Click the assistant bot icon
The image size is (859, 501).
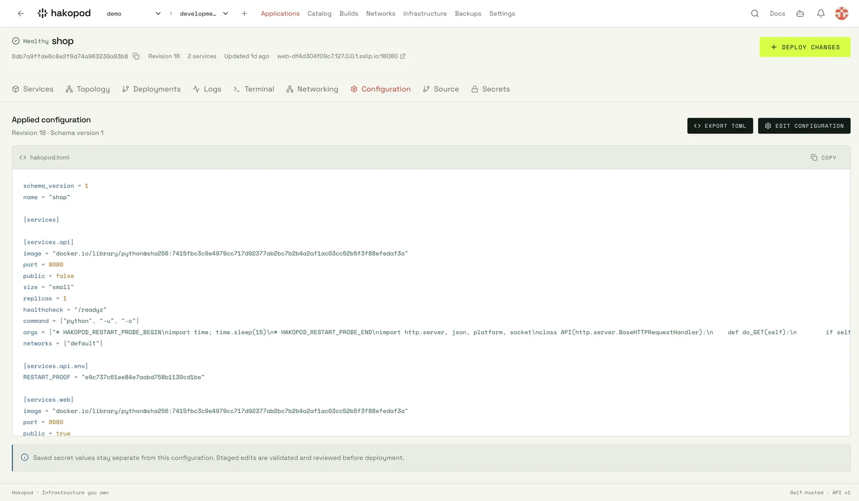[800, 14]
